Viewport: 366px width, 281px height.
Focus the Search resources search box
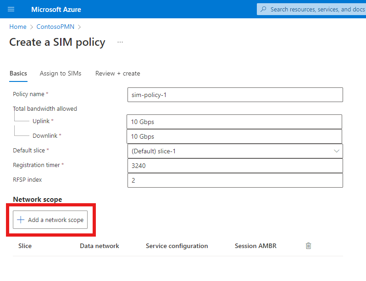coord(311,9)
